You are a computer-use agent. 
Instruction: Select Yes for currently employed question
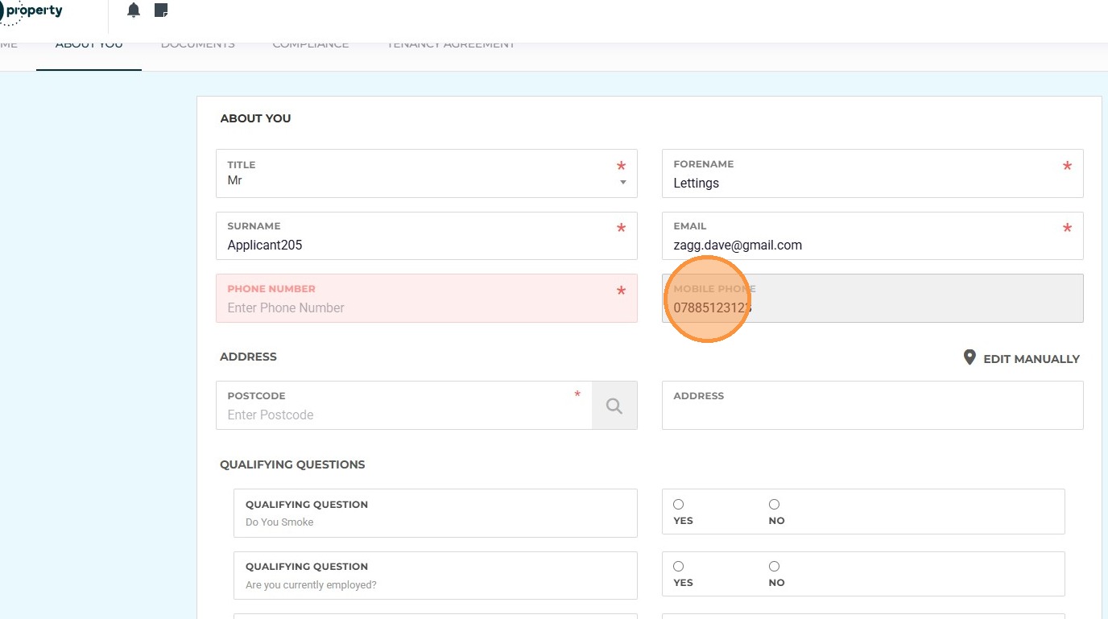[x=679, y=567]
